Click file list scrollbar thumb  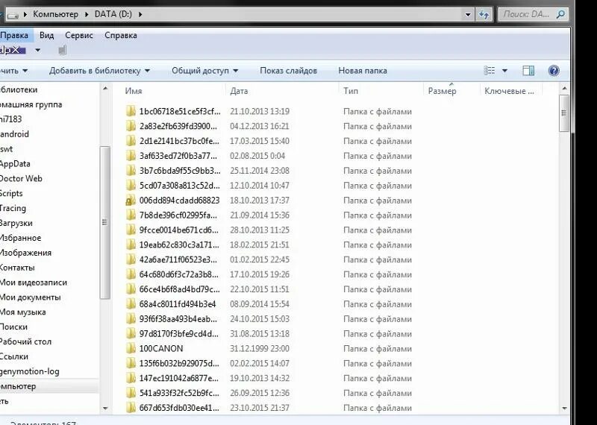(x=564, y=113)
